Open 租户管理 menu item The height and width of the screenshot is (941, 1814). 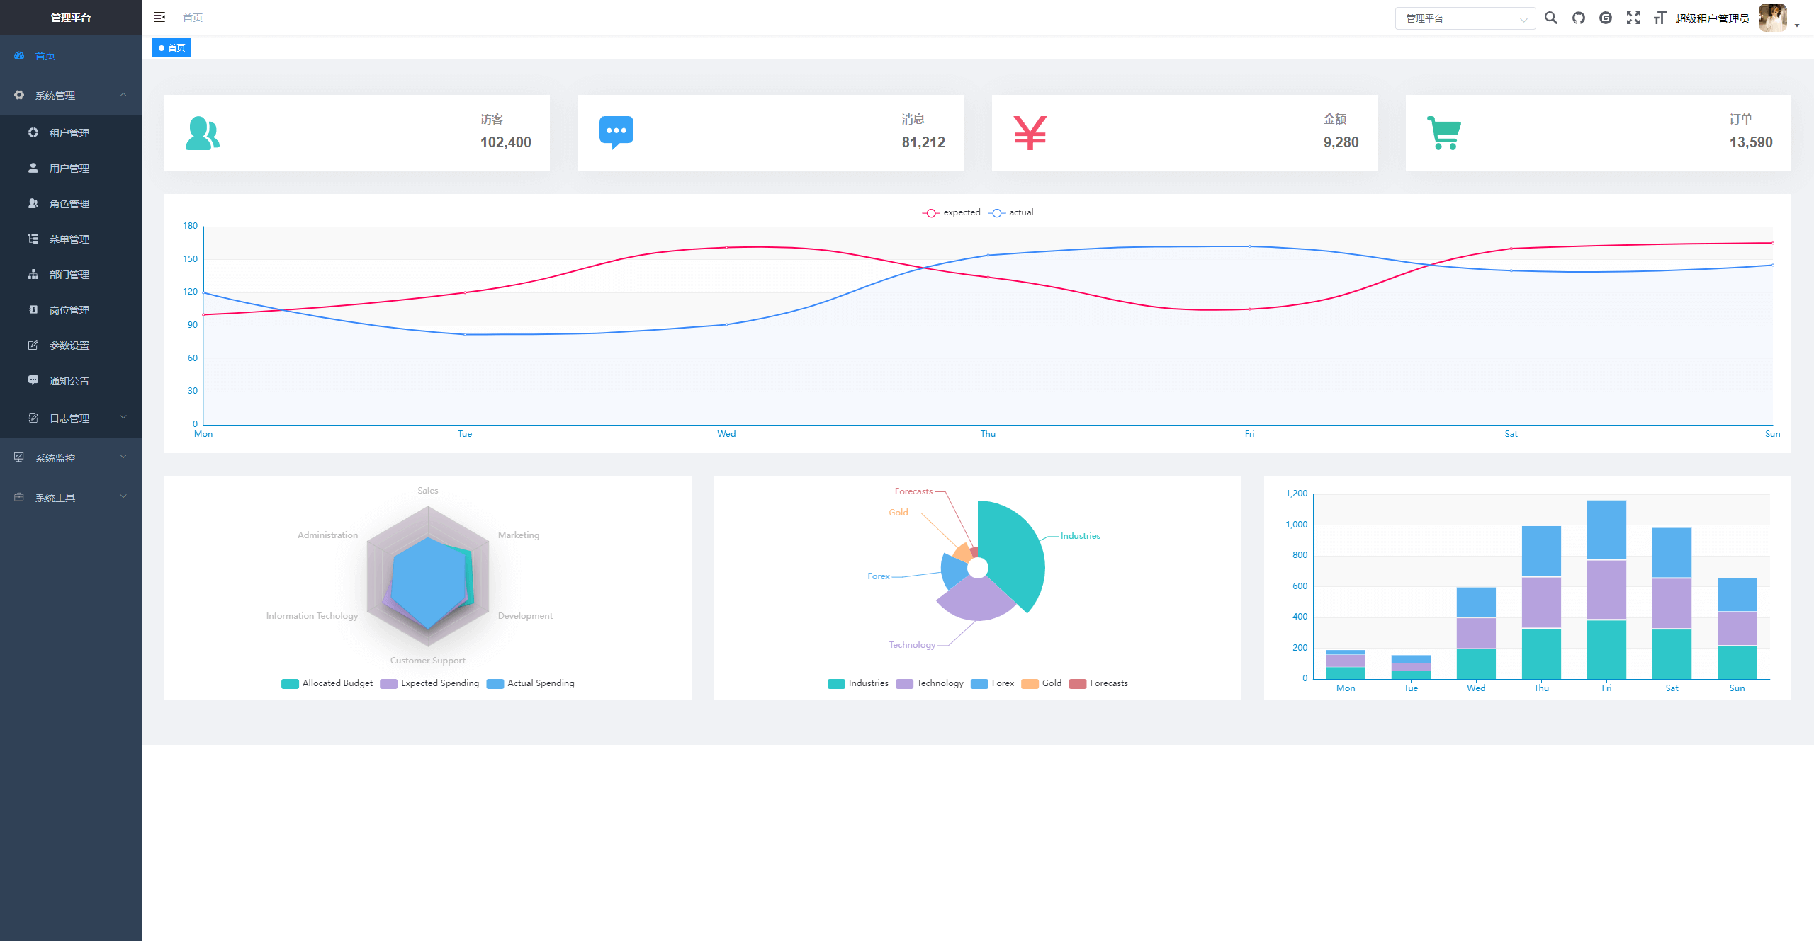coord(69,133)
